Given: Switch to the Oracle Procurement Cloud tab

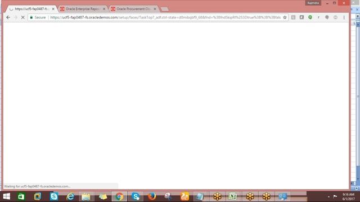Looking at the screenshot, I should (133, 9).
